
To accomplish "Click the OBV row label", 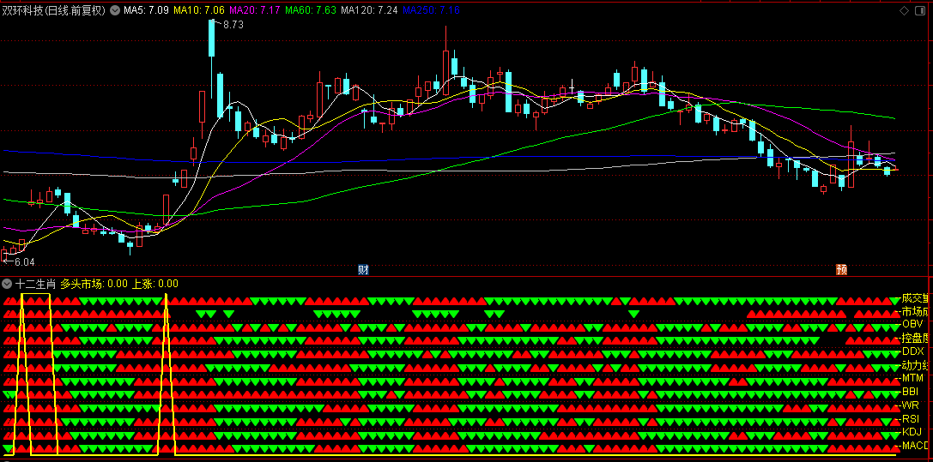I will pos(912,324).
